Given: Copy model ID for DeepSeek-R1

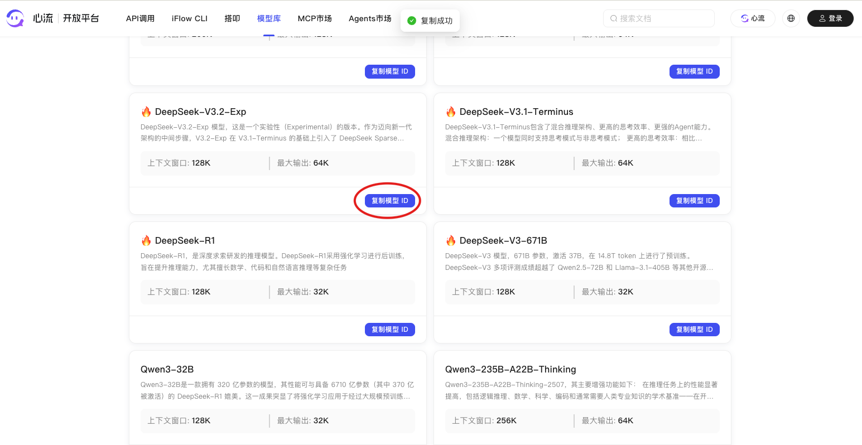Looking at the screenshot, I should tap(390, 330).
